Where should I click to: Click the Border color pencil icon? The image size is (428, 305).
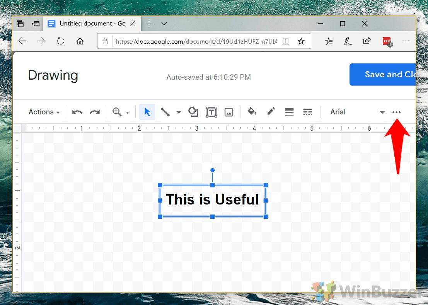(x=271, y=112)
